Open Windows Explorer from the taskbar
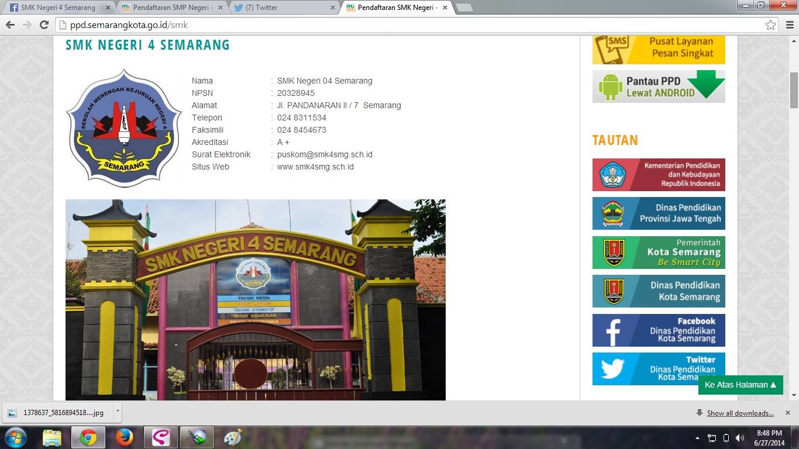 tap(52, 437)
